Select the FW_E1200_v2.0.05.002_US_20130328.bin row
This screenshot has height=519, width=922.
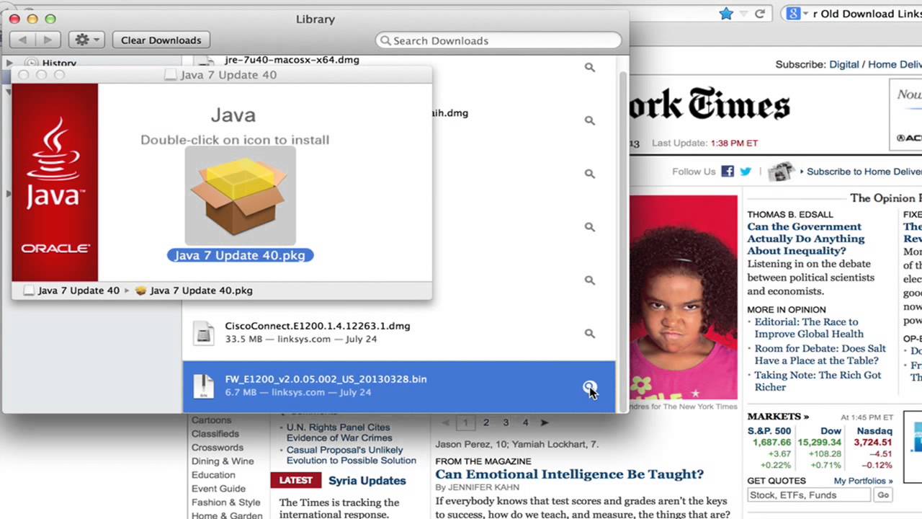tap(399, 386)
